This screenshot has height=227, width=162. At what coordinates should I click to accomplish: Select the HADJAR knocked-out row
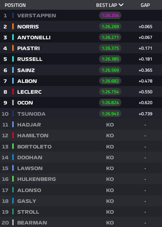click(x=81, y=125)
